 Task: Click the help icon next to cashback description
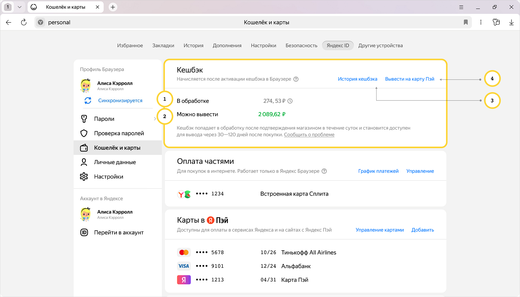click(x=296, y=79)
